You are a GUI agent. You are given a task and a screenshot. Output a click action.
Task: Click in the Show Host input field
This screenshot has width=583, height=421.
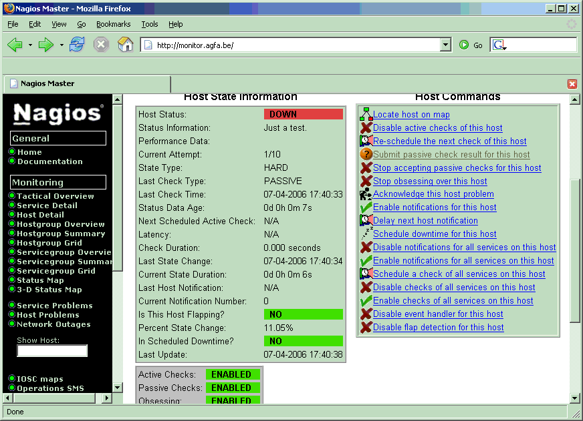pyautogui.click(x=52, y=350)
